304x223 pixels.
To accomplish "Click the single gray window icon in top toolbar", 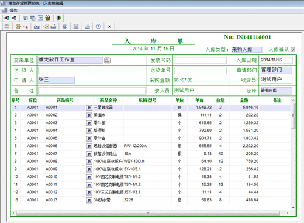I will 26,18.
